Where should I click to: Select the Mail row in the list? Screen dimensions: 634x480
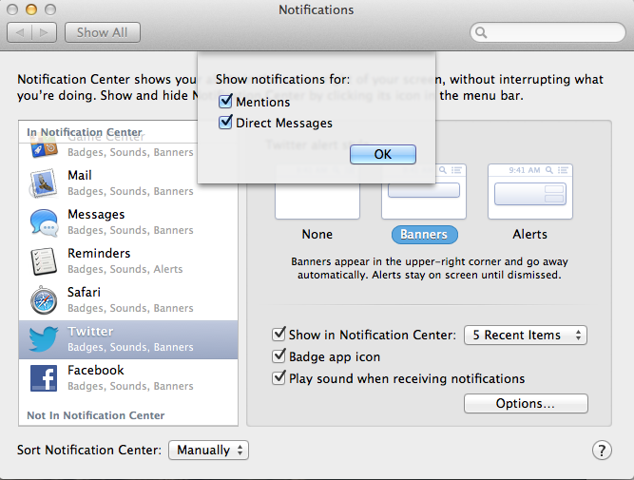[x=128, y=183]
